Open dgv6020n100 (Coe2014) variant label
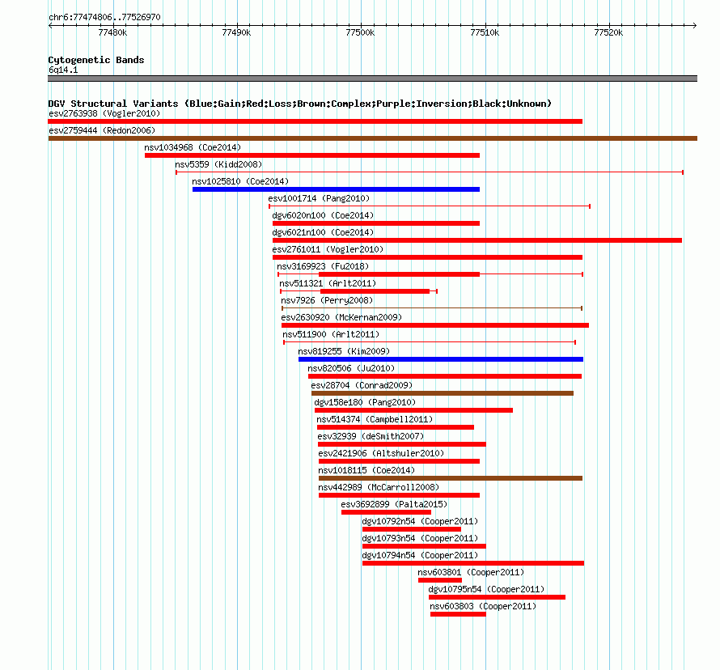The image size is (720, 670). (323, 215)
